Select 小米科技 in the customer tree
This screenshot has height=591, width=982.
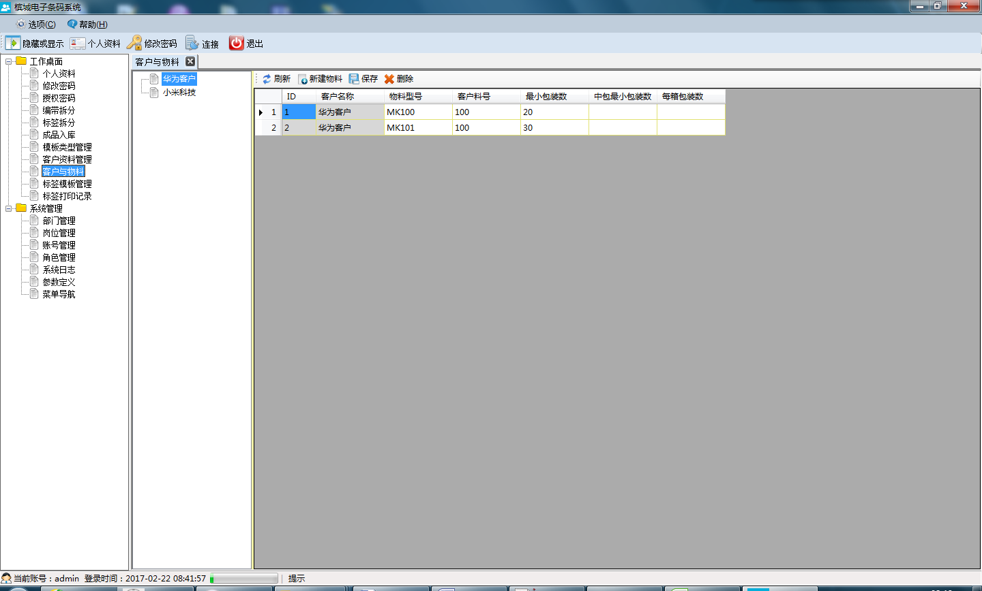pyautogui.click(x=179, y=93)
